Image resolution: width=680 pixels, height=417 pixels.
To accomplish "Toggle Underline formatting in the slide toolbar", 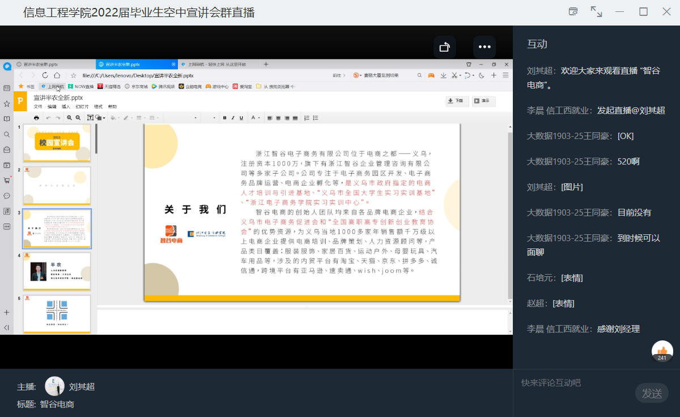I will 241,118.
